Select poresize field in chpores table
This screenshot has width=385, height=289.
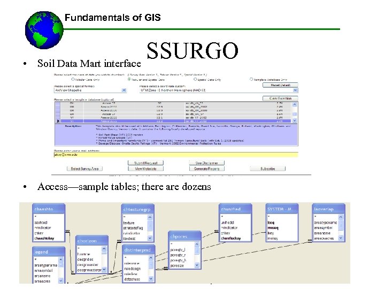(177, 265)
